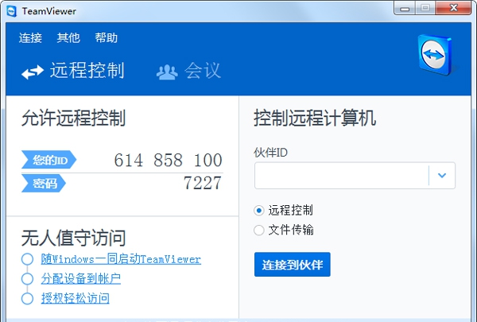Screen dimensions: 477x322
Task: Close the TeamViewer window
Action: pyautogui.click(x=453, y=8)
